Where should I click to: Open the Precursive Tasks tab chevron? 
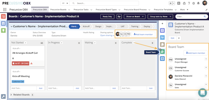(x=91, y=10)
